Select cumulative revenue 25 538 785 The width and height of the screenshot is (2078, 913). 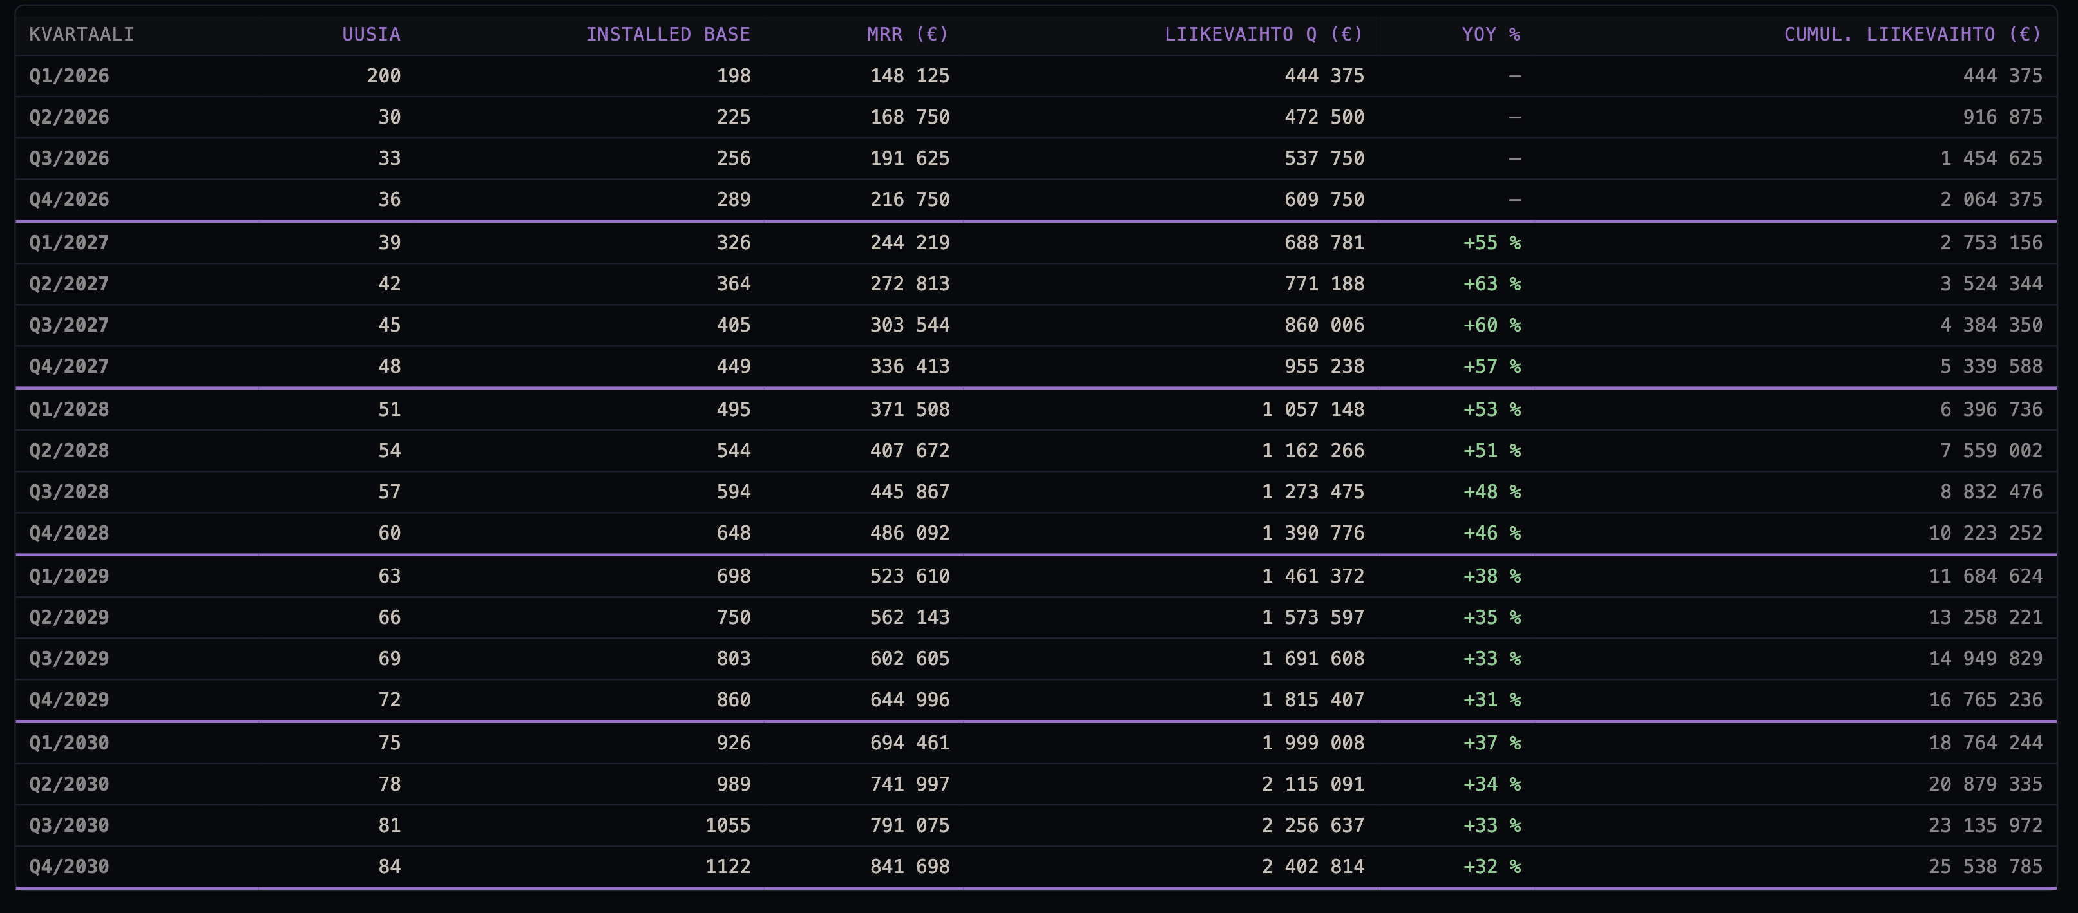[x=1985, y=867]
